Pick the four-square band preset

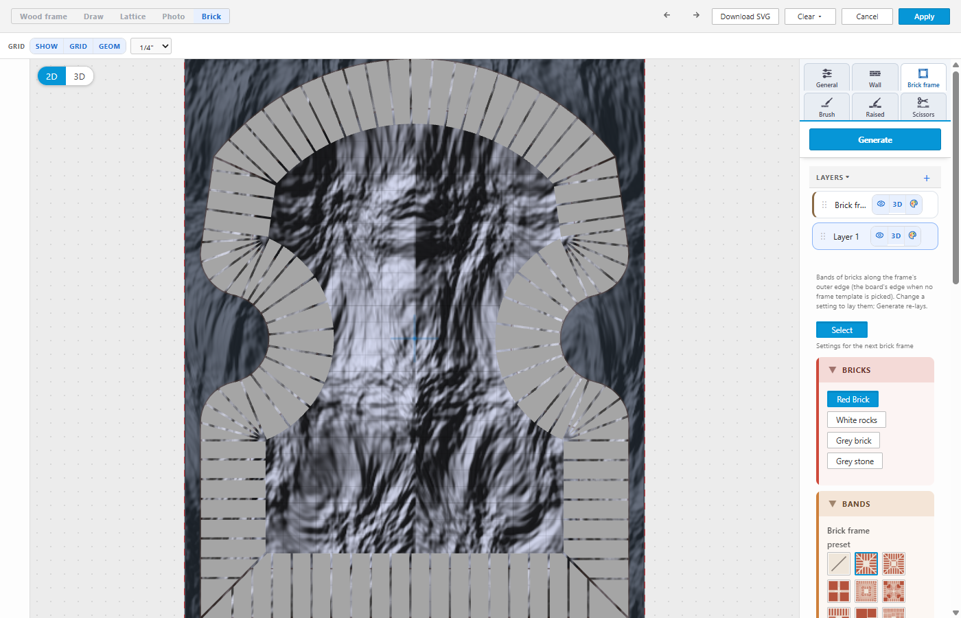[839, 591]
